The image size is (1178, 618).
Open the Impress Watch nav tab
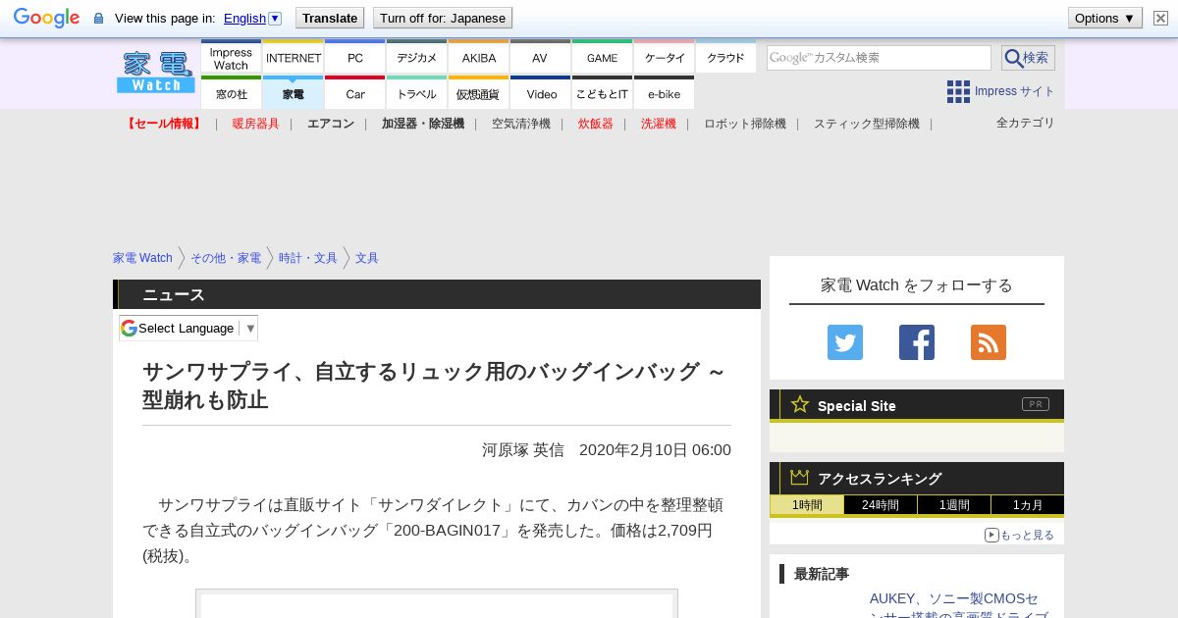(x=231, y=57)
